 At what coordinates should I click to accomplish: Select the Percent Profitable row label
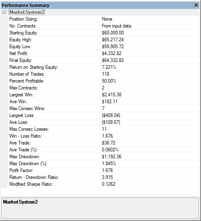tap(27, 81)
